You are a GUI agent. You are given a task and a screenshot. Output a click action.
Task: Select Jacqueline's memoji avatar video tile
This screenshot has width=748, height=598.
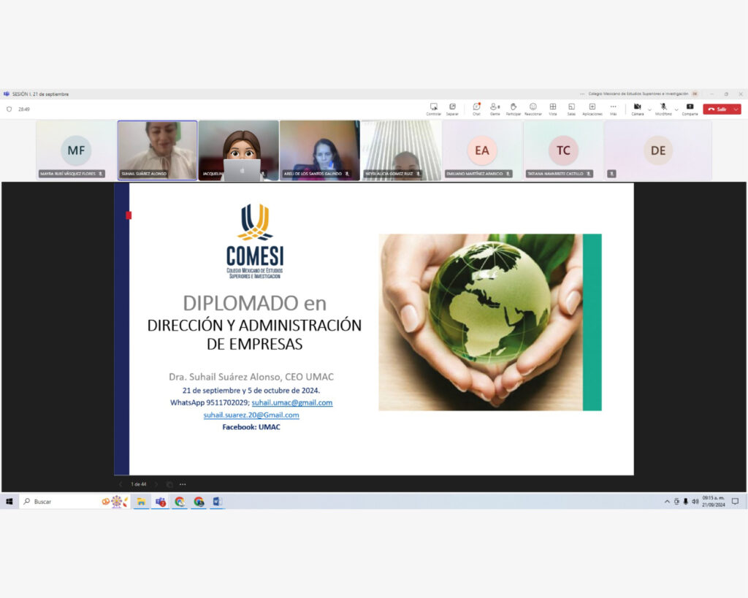click(x=239, y=150)
